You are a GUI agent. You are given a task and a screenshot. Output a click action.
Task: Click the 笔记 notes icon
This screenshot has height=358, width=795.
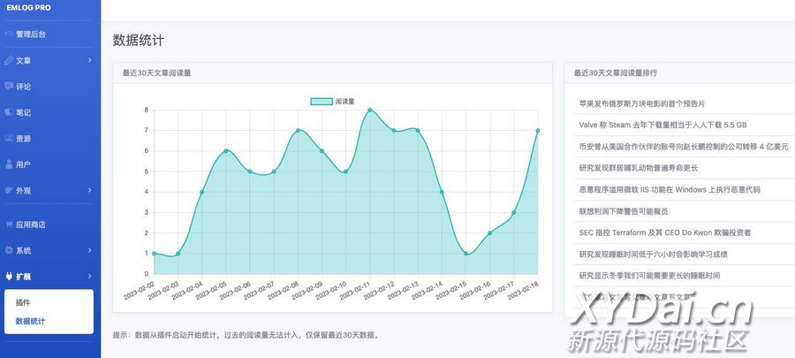click(x=9, y=112)
